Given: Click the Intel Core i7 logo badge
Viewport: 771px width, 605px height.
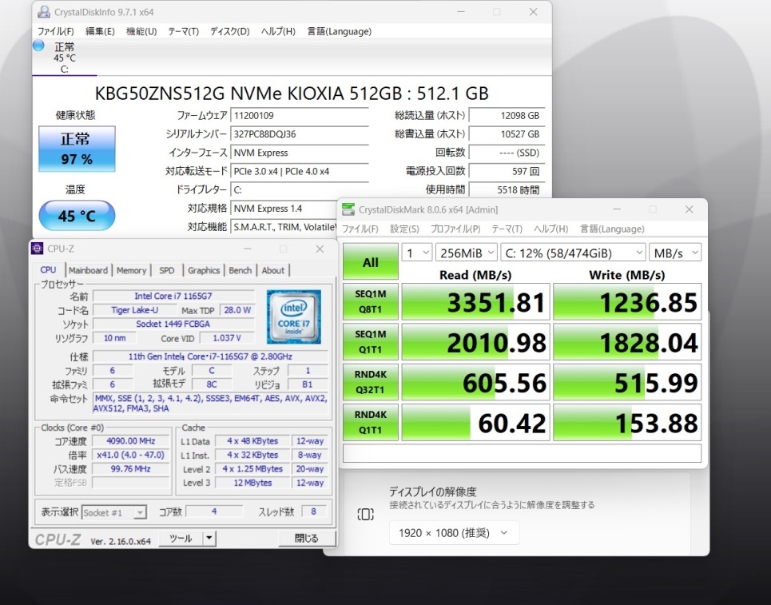Looking at the screenshot, I should 293,316.
